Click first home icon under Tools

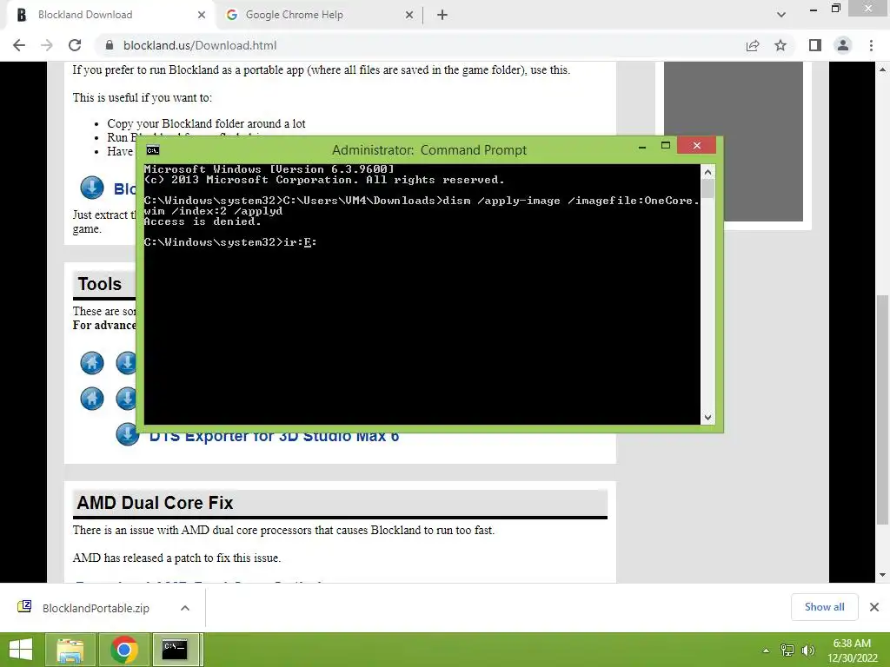pyautogui.click(x=92, y=363)
